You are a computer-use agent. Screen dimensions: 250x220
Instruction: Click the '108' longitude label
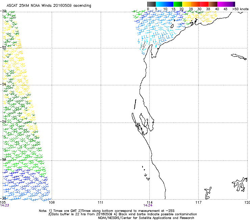[x=52, y=203]
